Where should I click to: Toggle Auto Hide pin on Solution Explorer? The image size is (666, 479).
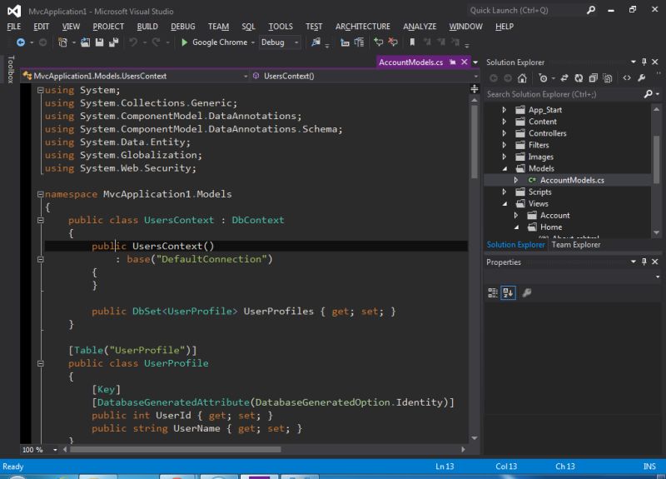click(x=644, y=62)
